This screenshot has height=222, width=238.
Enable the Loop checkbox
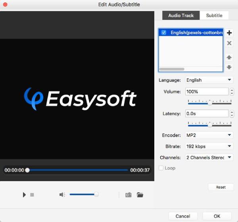point(161,168)
